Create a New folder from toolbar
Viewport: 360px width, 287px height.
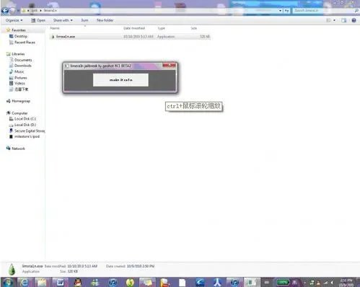105,20
